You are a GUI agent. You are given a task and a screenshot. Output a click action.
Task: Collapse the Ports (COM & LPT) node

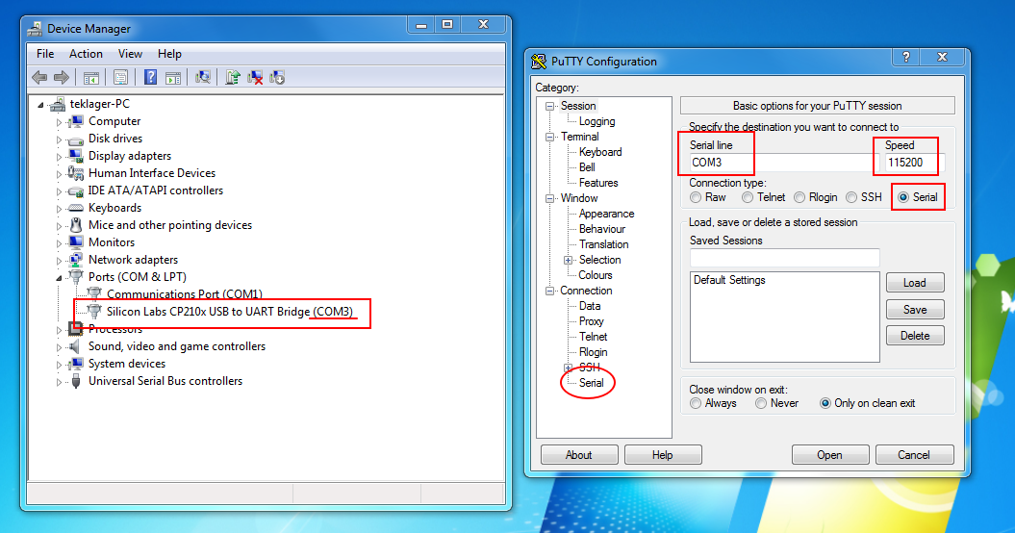pos(59,278)
